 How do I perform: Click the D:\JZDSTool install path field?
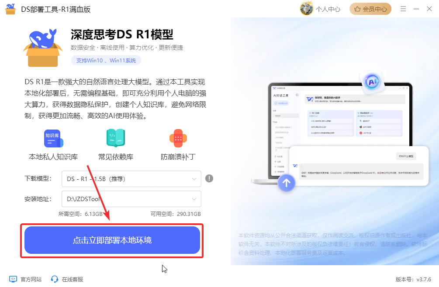[x=131, y=199]
